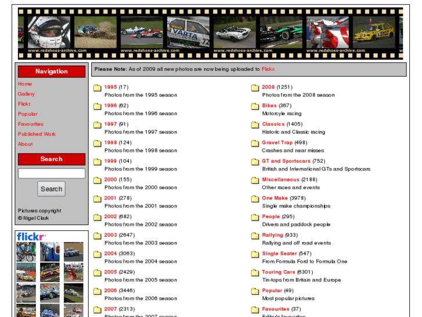Open the 2008 season gallery link

[268, 87]
